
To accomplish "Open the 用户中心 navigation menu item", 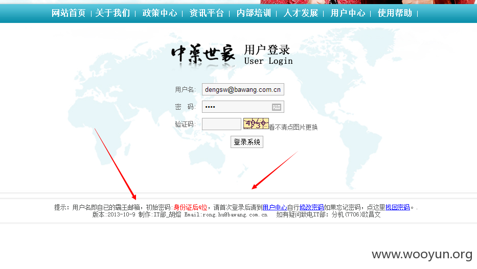I will 348,13.
